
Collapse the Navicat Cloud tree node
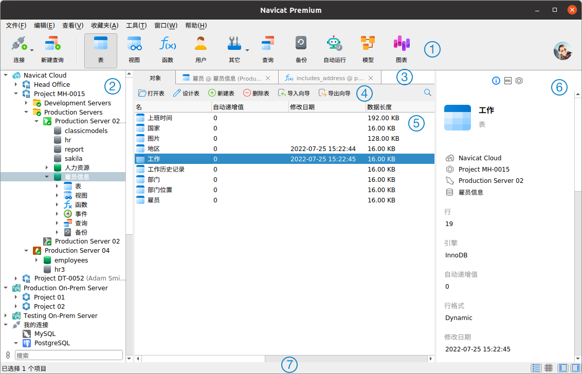click(x=6, y=75)
